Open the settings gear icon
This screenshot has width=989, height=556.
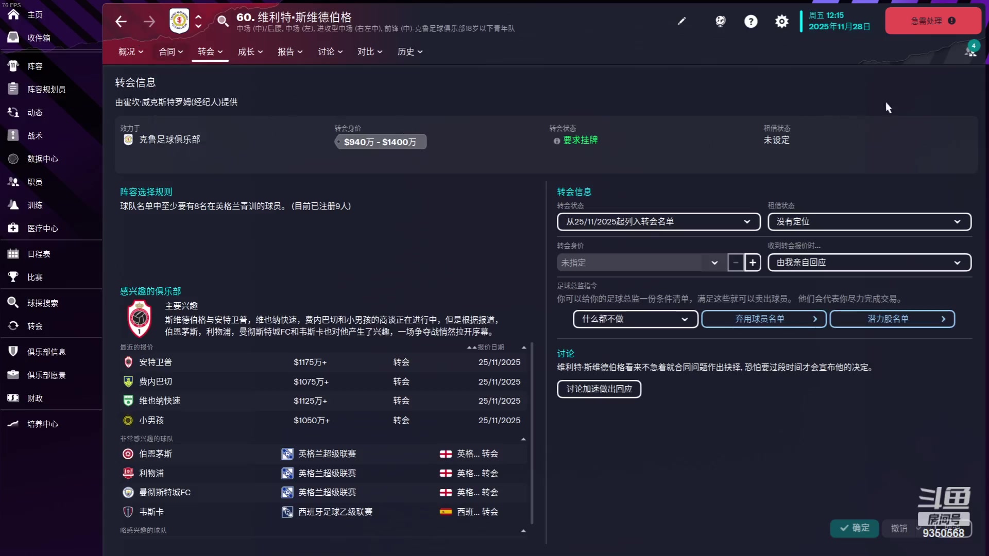[781, 21]
